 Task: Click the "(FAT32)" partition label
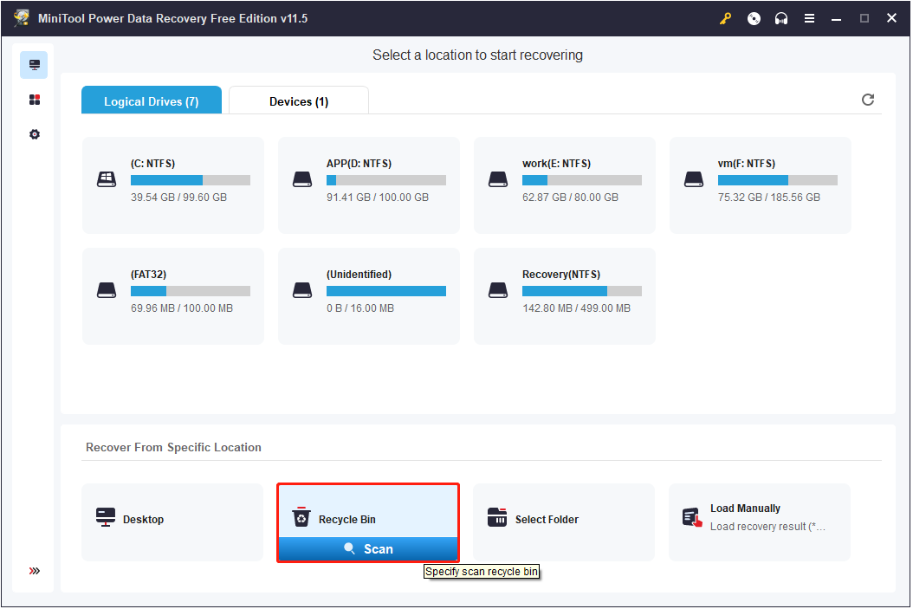(x=148, y=275)
